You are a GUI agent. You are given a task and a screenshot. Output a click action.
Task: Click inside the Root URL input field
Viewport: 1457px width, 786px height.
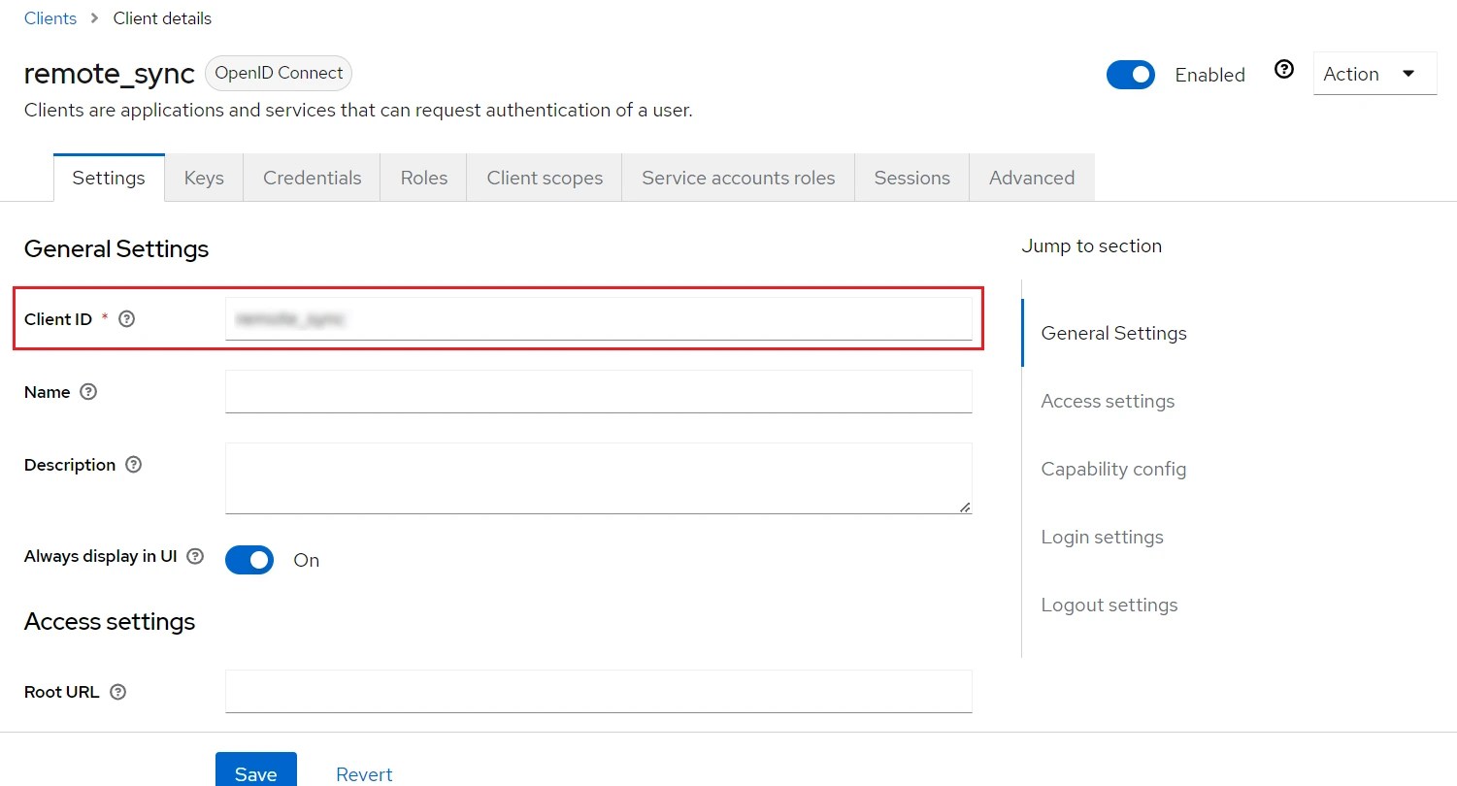coord(598,692)
